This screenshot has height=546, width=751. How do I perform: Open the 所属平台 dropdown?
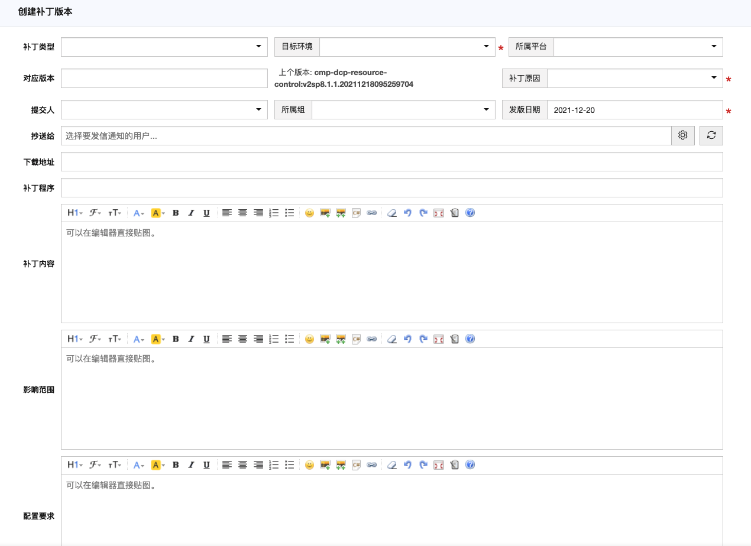[638, 47]
